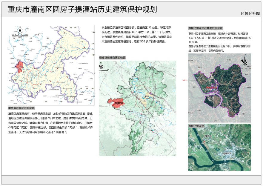The height and width of the screenshot is (186, 263).
Task: Click the caption 潼南区在重庆市的位置
Action: (21, 108)
